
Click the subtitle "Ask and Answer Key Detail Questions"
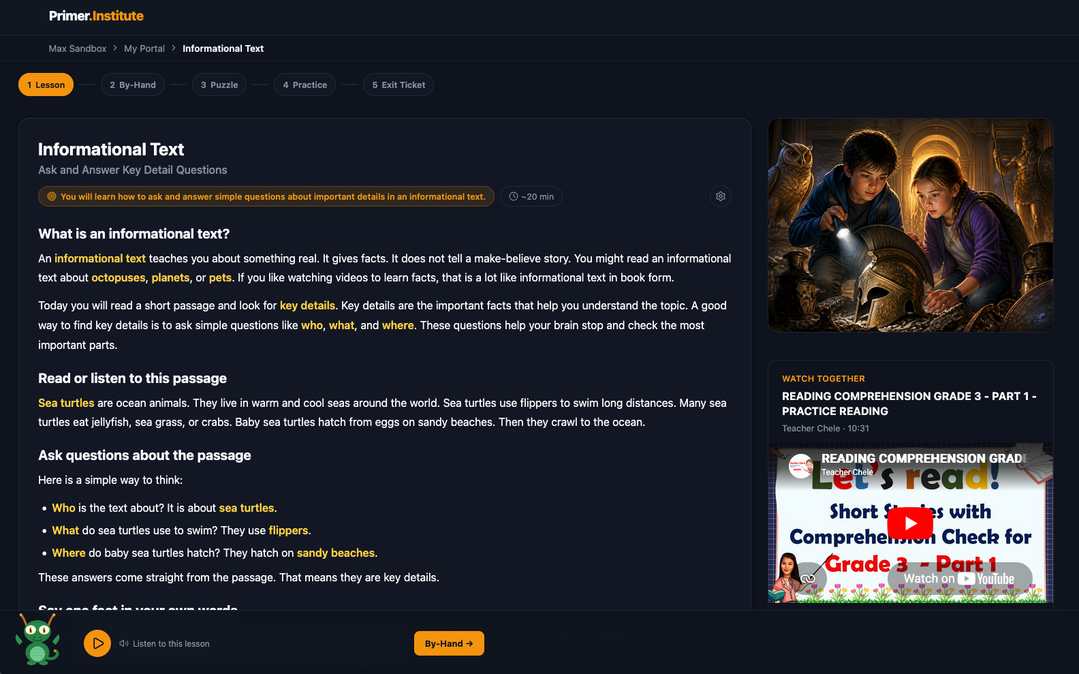tap(133, 170)
